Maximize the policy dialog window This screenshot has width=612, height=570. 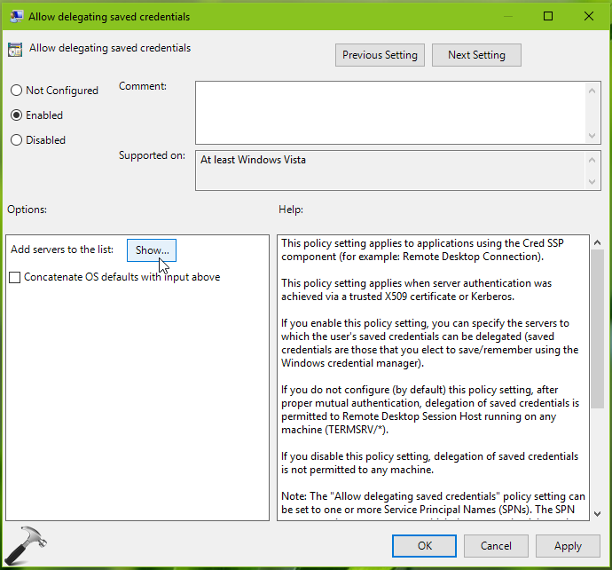coord(548,16)
